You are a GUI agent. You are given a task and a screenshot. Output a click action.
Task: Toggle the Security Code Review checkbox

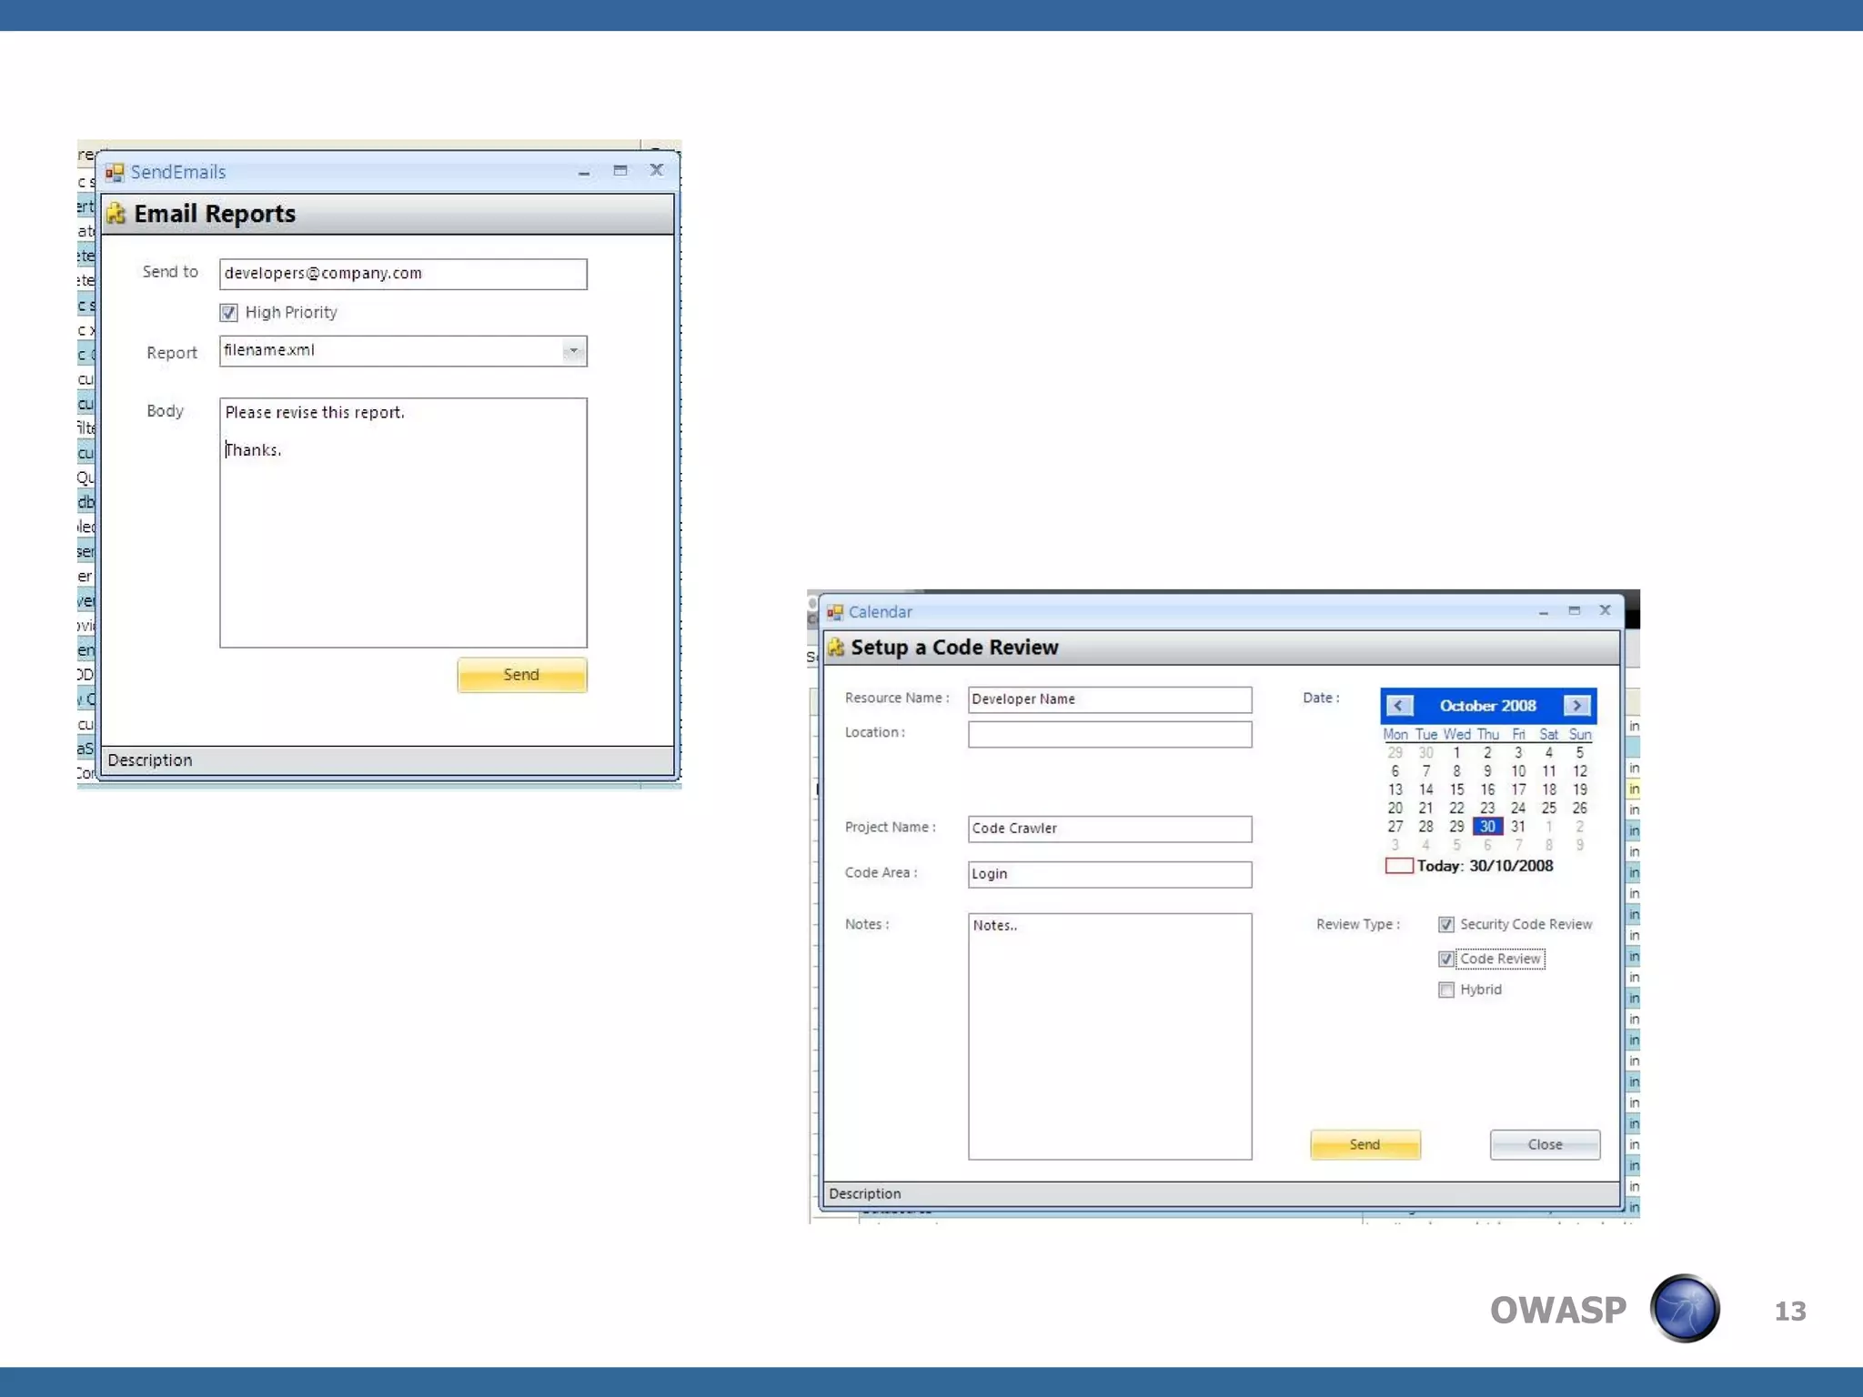click(x=1446, y=925)
